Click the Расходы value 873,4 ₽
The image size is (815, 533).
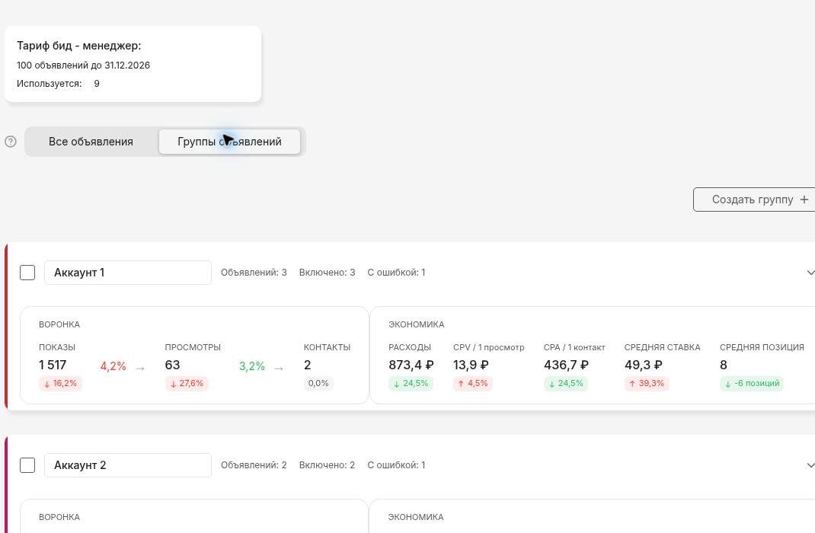coord(411,365)
